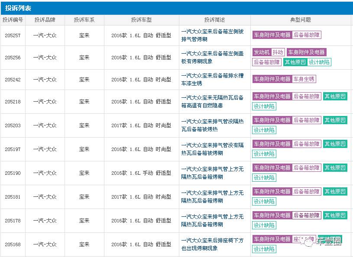The image size is (353, 257).
Task: Click 设计缺陷 tag in row 205168
Action: pos(264,249)
